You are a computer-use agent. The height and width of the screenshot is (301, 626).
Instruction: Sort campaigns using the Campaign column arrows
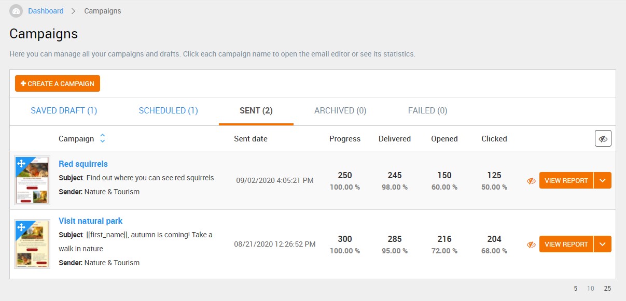(x=103, y=138)
